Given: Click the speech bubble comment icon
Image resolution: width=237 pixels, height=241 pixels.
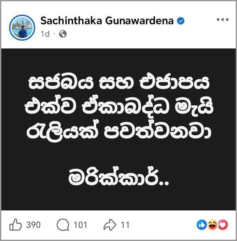Looking at the screenshot, I should coord(63,225).
